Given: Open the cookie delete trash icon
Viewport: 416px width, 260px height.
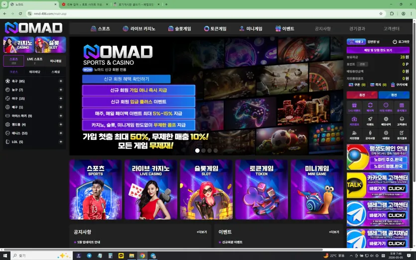Looking at the screenshot, I should coord(393,85).
